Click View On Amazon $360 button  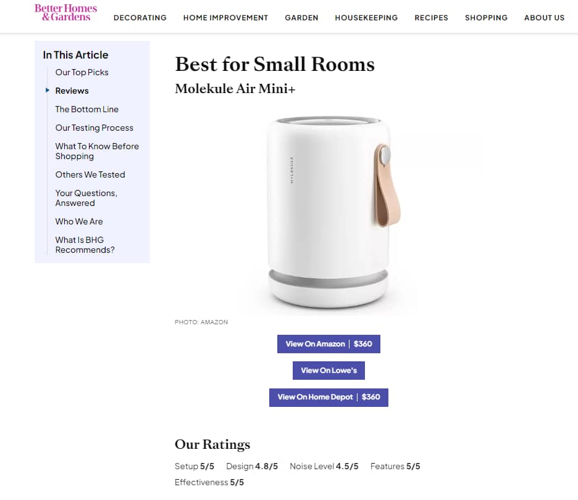pyautogui.click(x=329, y=344)
